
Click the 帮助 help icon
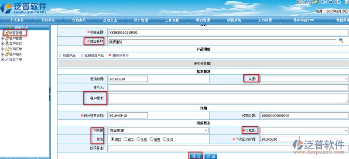click(x=331, y=2)
